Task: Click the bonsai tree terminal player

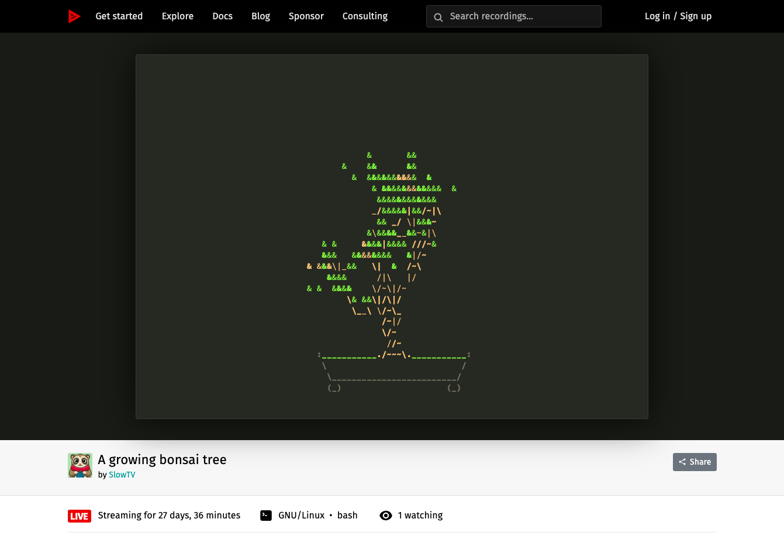Action: coord(392,237)
